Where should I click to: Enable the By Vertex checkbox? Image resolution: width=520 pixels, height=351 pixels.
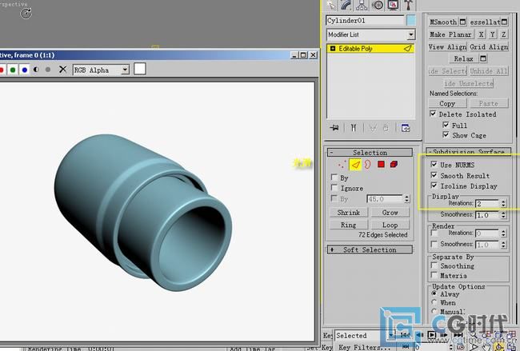[x=334, y=177]
